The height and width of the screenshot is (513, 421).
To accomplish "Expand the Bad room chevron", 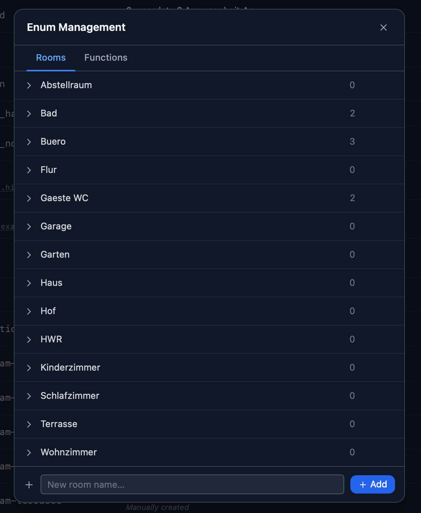I will click(29, 114).
